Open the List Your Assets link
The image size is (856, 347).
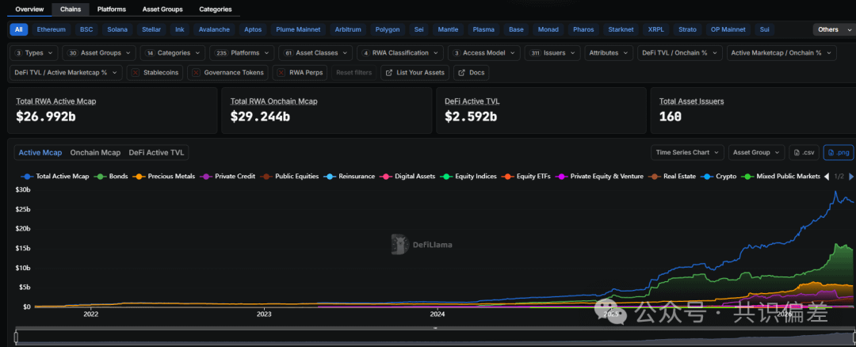[x=415, y=73]
